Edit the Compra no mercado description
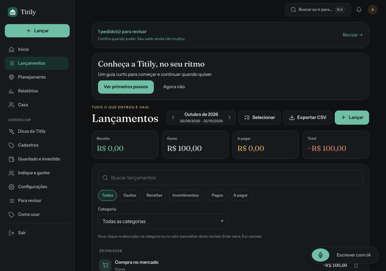This screenshot has width=386, height=271. pyautogui.click(x=137, y=262)
